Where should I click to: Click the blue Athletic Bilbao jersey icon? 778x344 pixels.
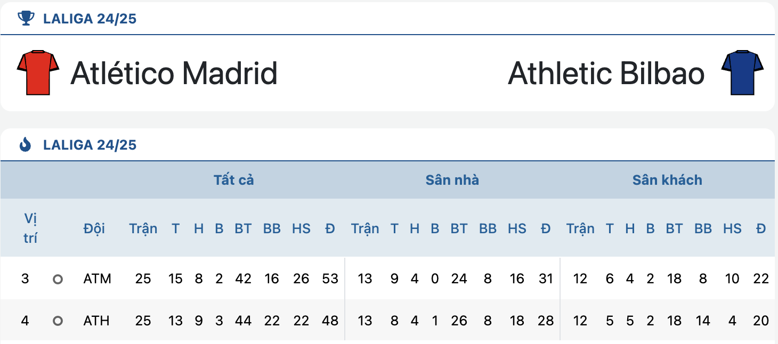pos(742,72)
